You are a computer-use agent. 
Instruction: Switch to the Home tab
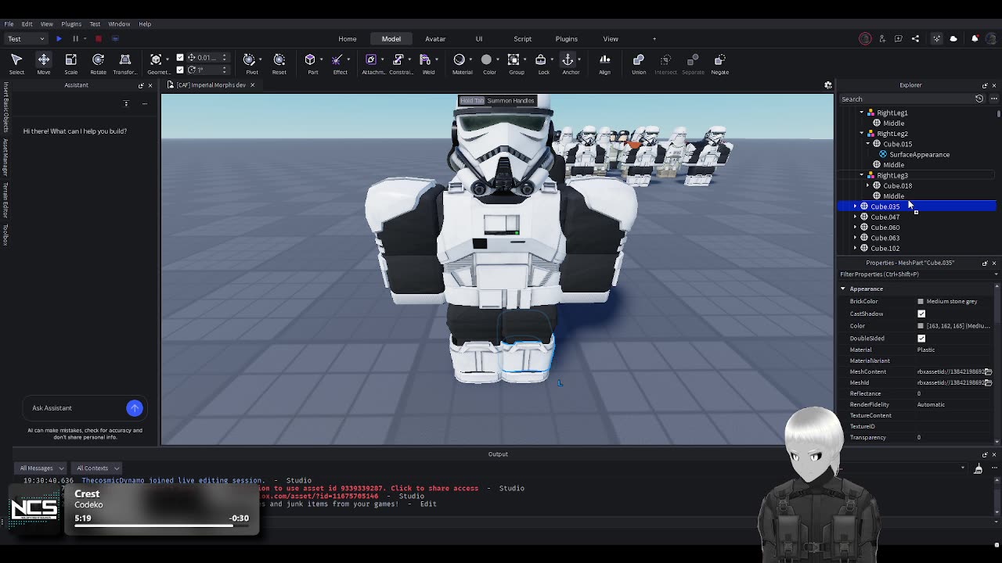pyautogui.click(x=348, y=38)
